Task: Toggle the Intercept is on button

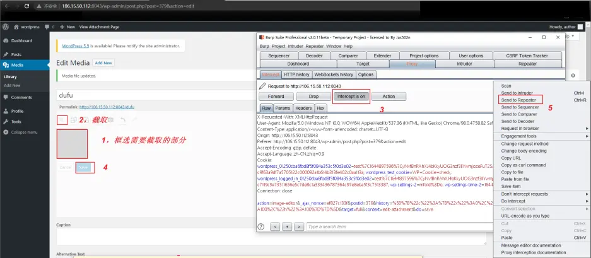Action: point(351,97)
